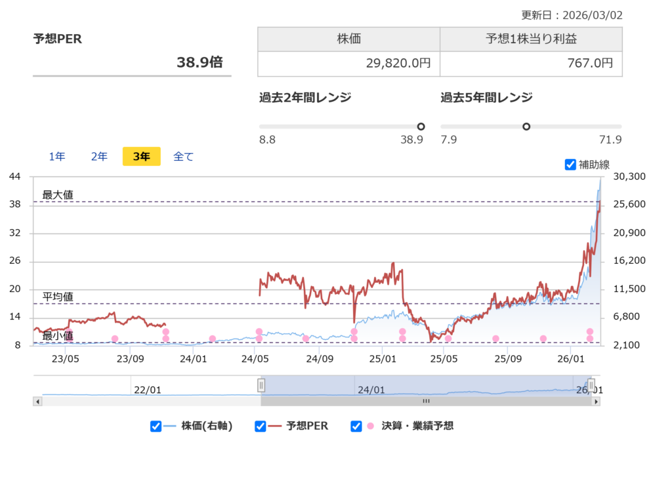Select the highlighted 3年 period tab

[x=141, y=156]
